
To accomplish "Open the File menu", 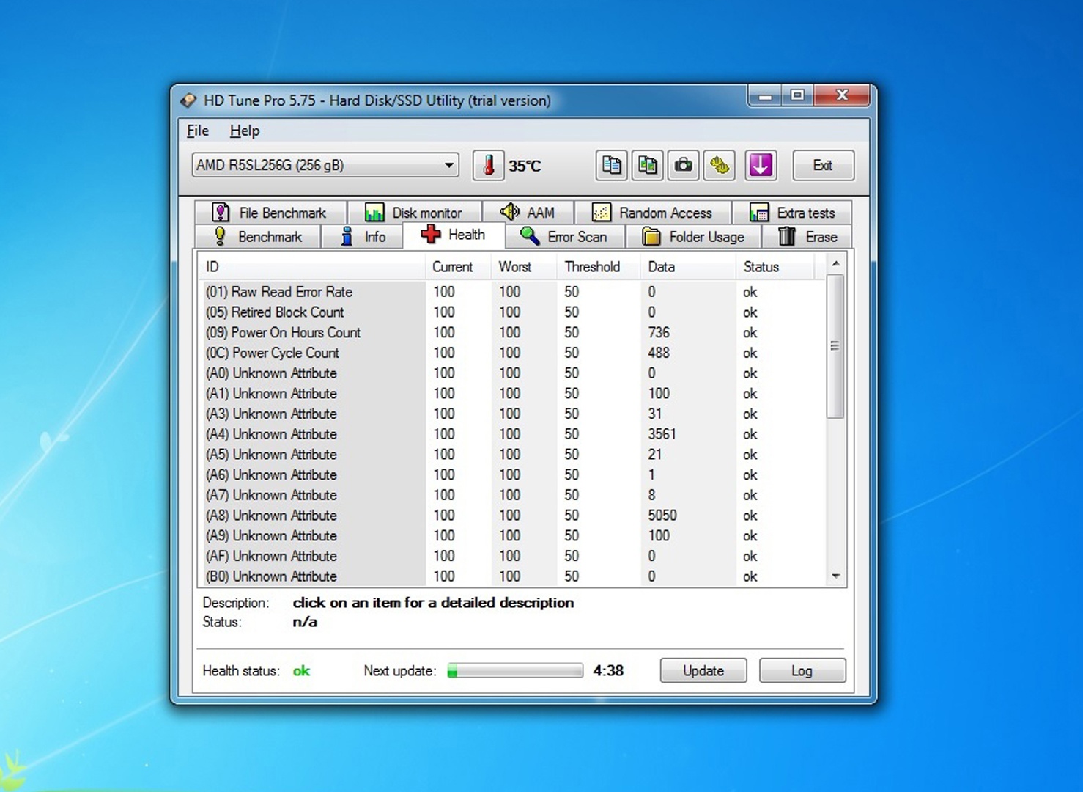I will [198, 131].
